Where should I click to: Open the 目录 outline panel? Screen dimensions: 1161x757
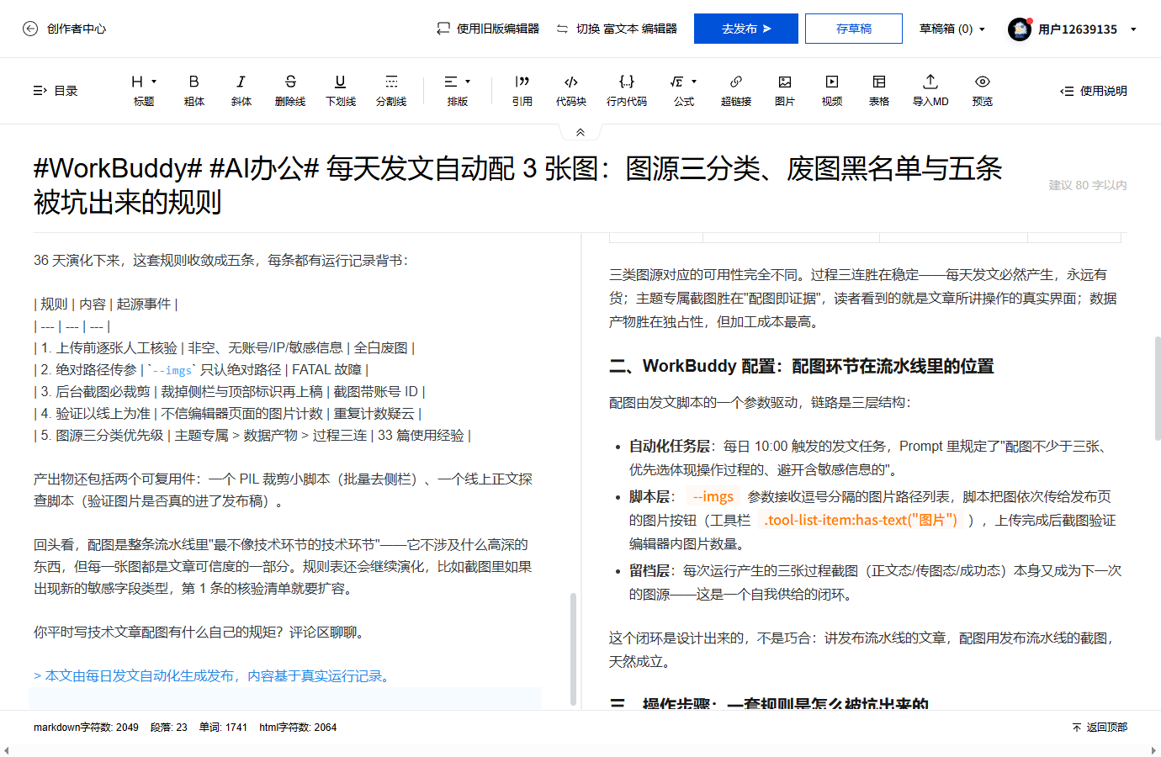(55, 91)
